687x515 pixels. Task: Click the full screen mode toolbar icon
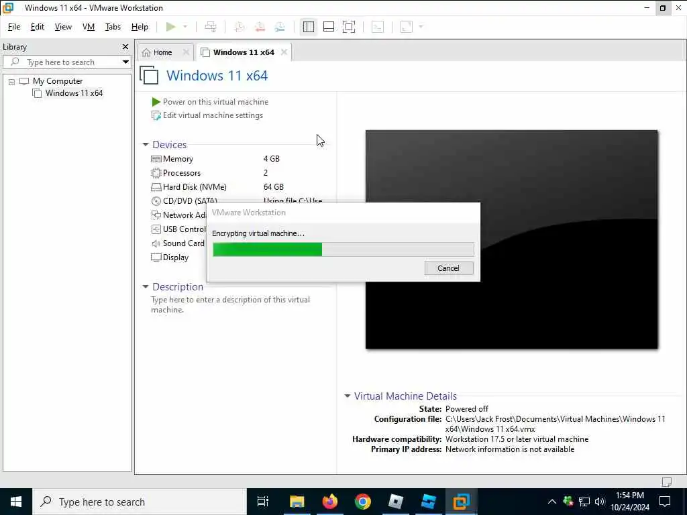coord(349,27)
